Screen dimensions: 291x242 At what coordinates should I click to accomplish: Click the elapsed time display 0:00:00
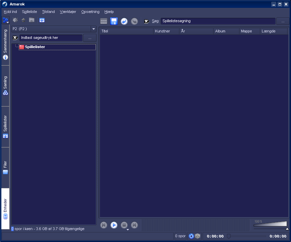(x=215, y=236)
